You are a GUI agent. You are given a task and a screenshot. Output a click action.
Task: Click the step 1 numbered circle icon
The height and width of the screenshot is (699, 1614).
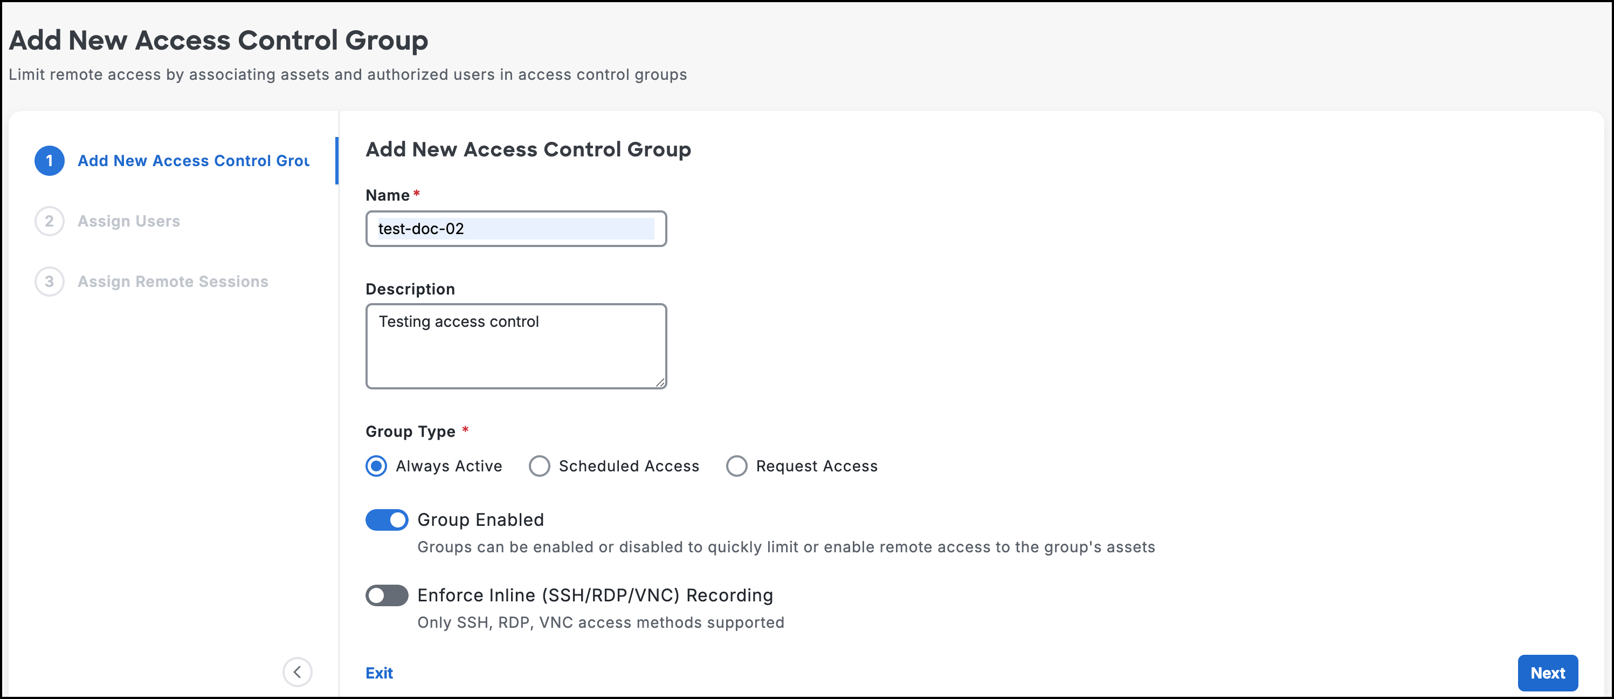pos(49,161)
